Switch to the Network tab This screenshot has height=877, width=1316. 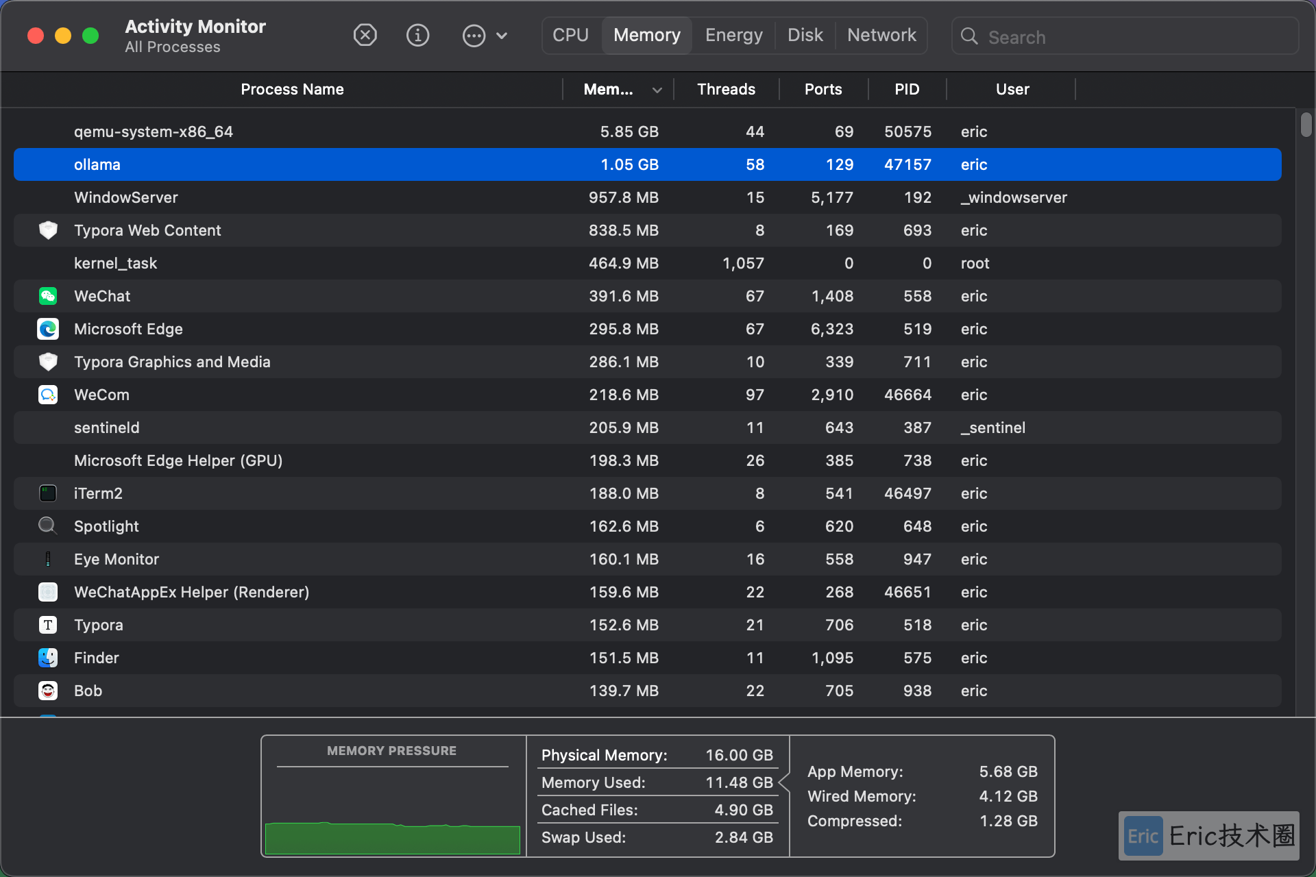pyautogui.click(x=881, y=35)
